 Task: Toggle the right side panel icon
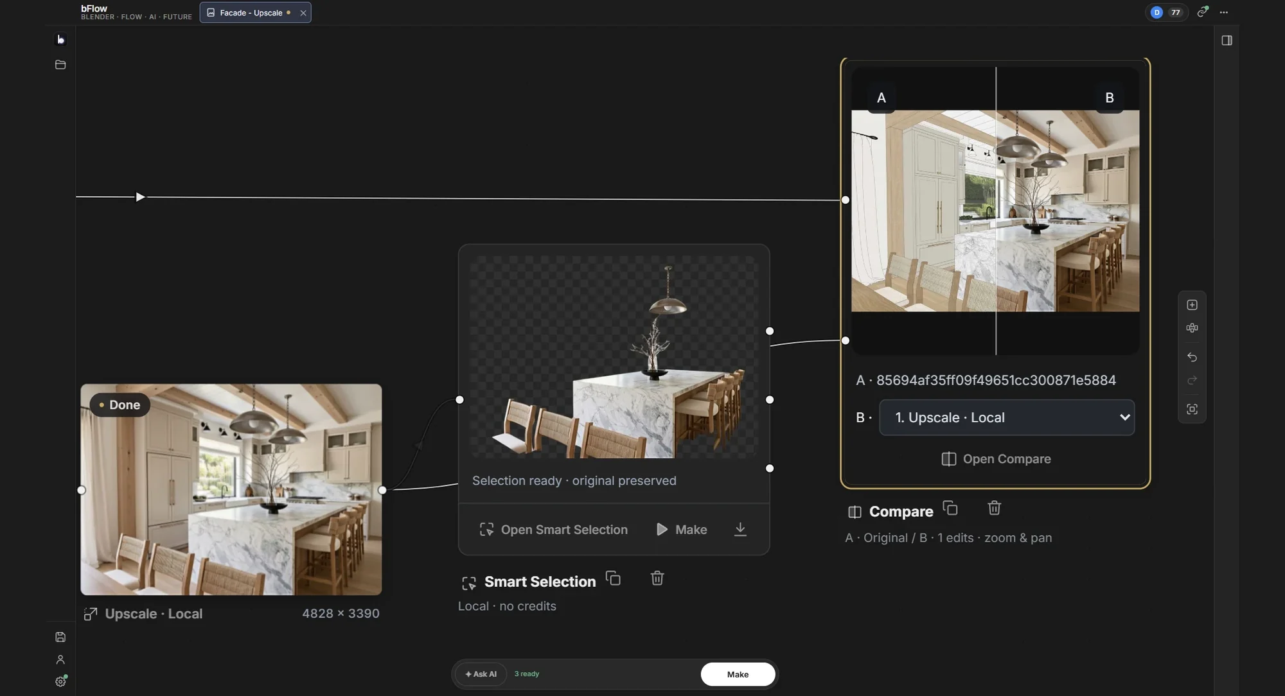[1227, 40]
